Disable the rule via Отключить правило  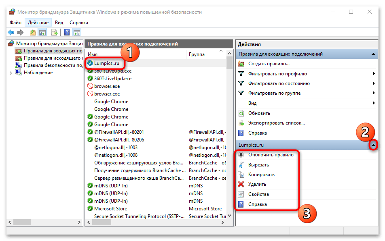click(x=271, y=155)
